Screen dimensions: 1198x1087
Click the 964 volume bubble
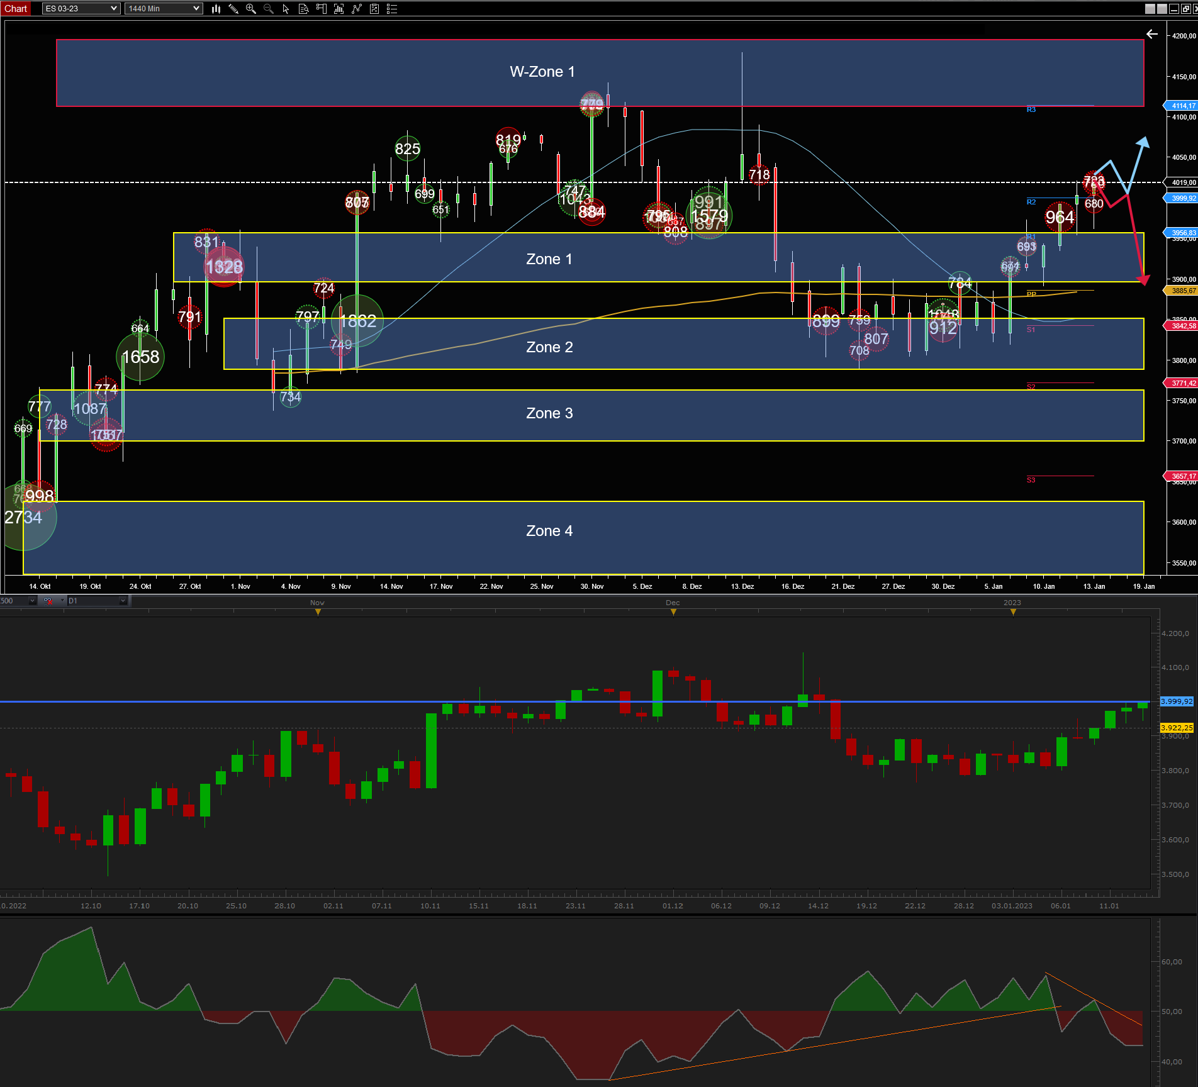coord(1060,217)
